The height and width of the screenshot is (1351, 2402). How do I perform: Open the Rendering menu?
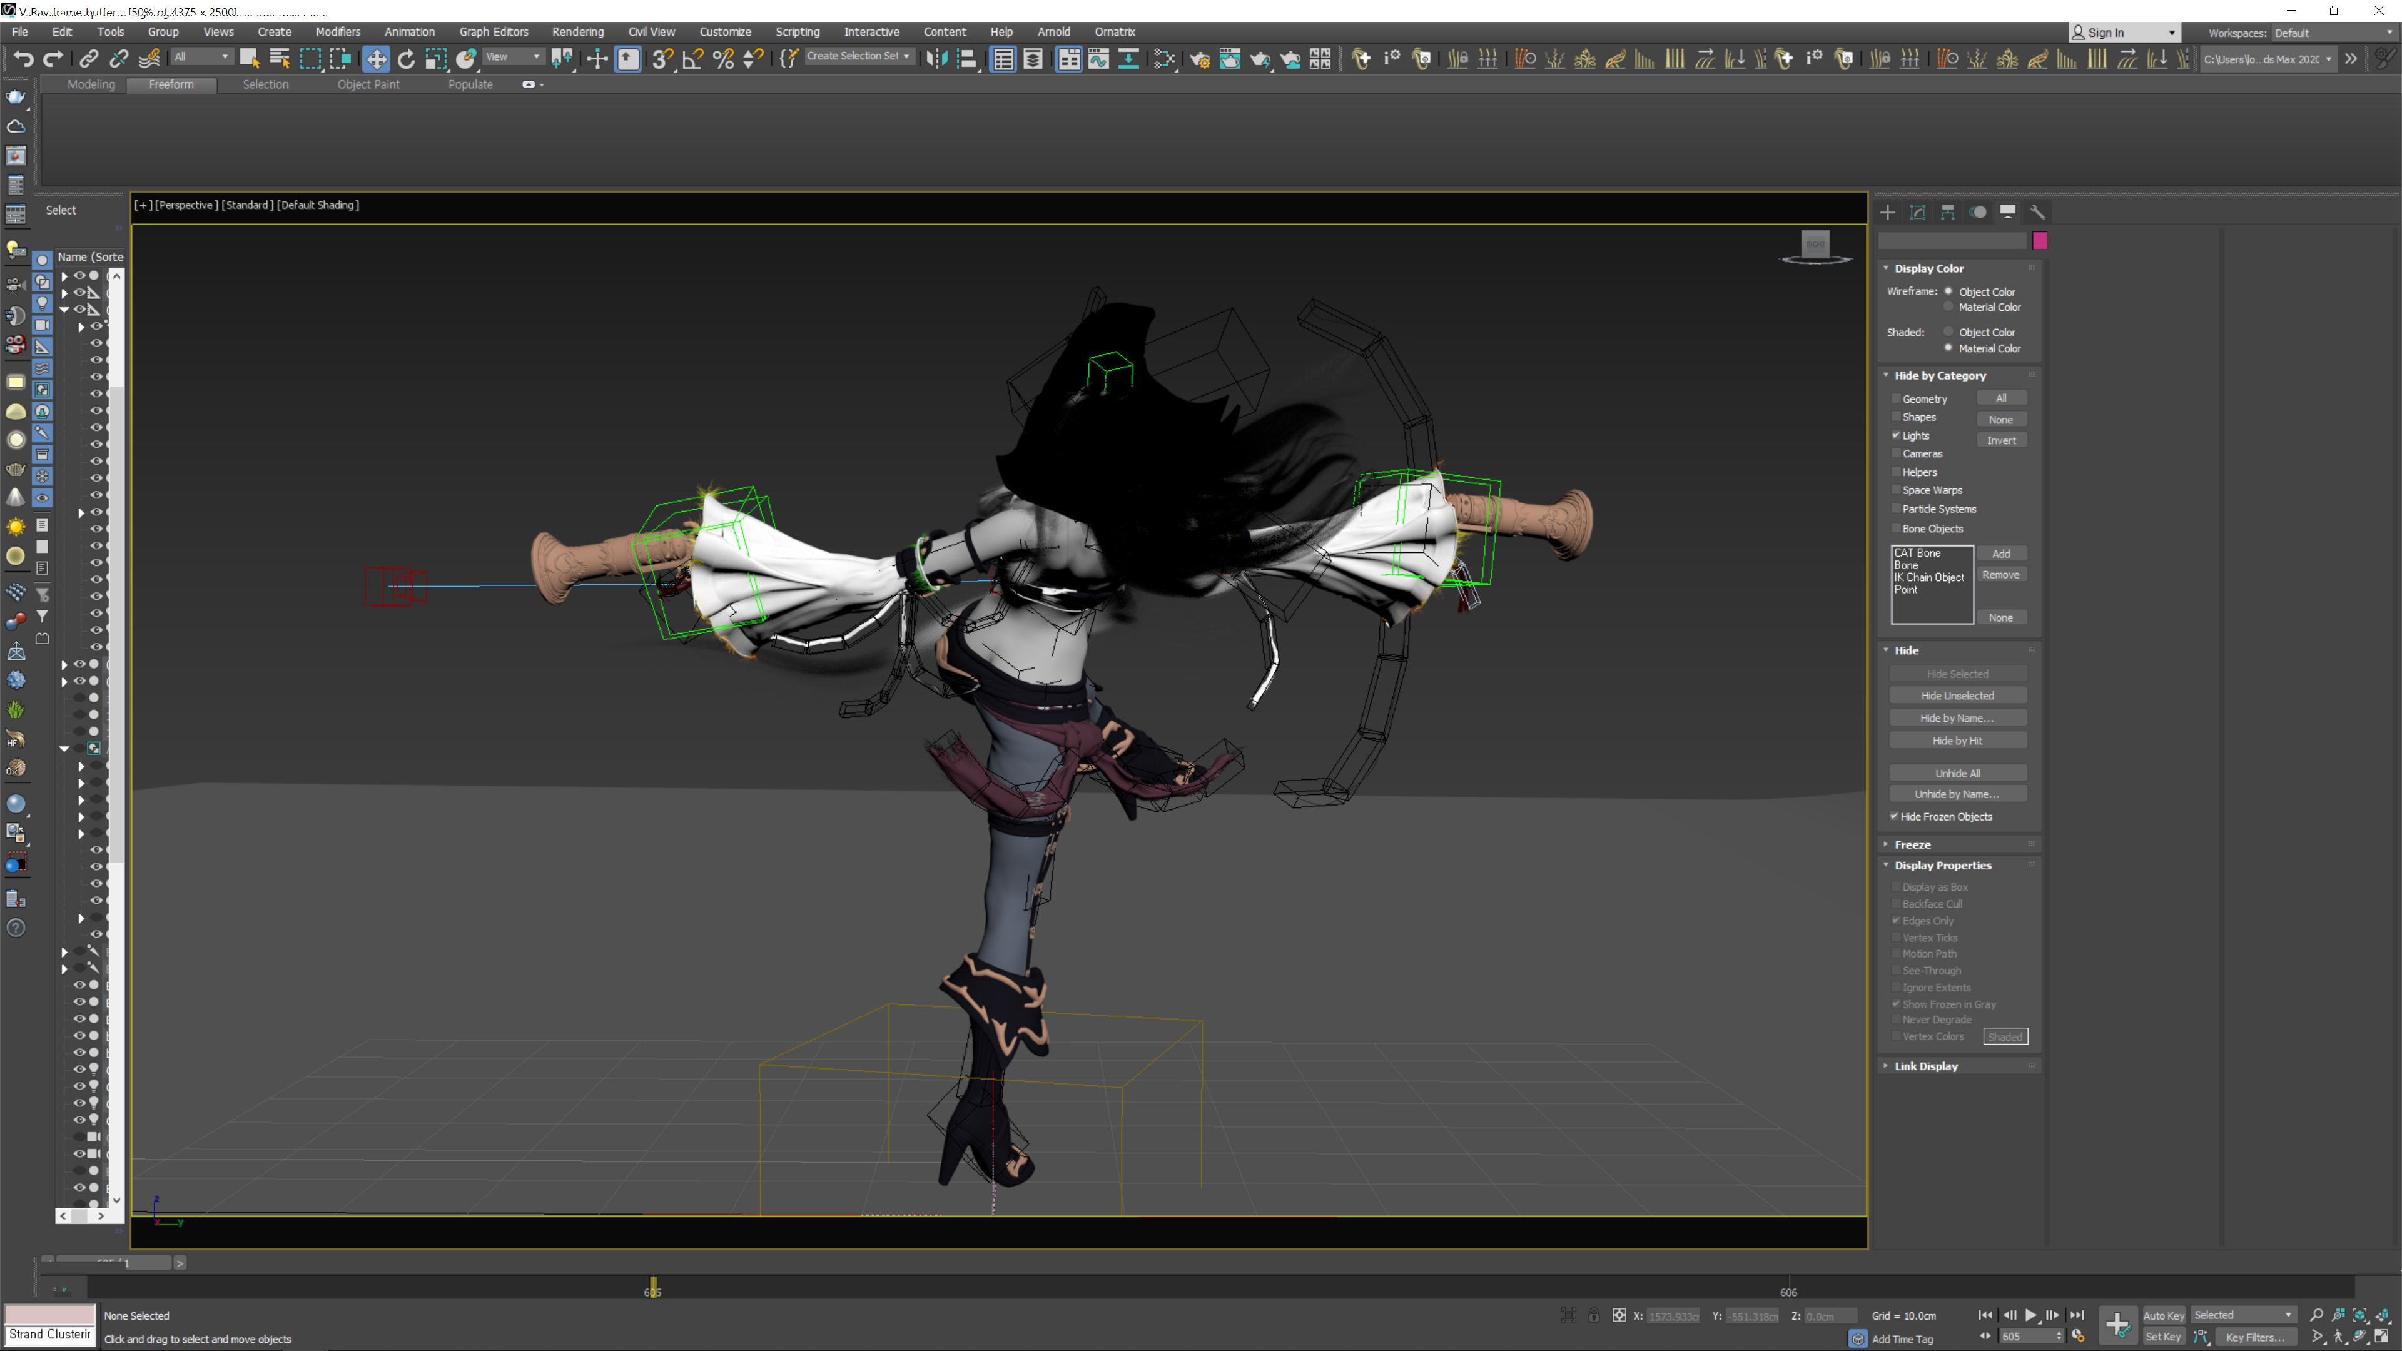click(x=577, y=32)
